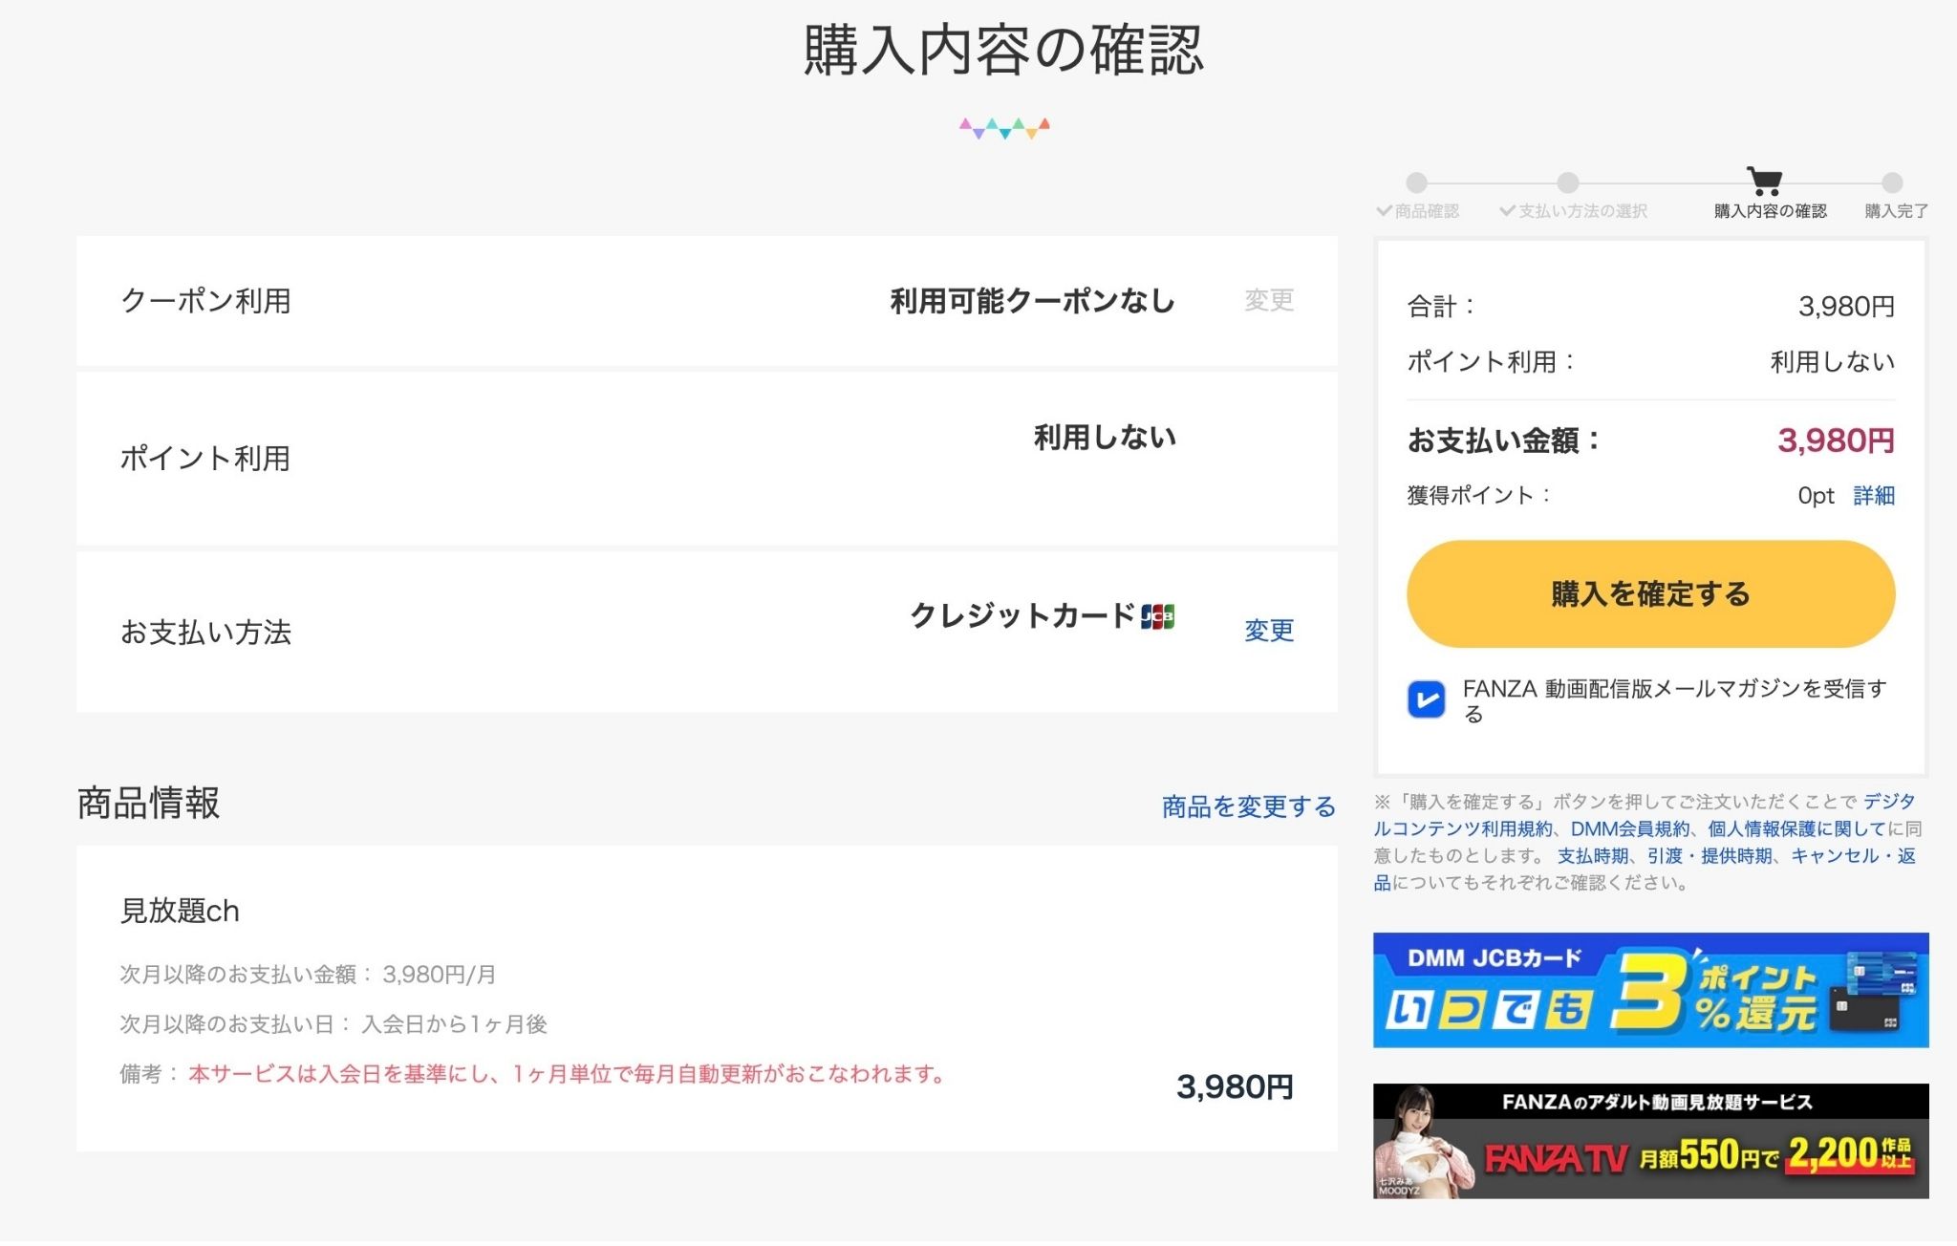This screenshot has height=1246, width=1957.
Task: Click the 購入完了 step circle
Action: point(1892,183)
